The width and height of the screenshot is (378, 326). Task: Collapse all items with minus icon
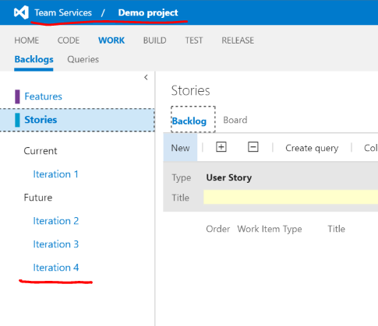click(253, 147)
